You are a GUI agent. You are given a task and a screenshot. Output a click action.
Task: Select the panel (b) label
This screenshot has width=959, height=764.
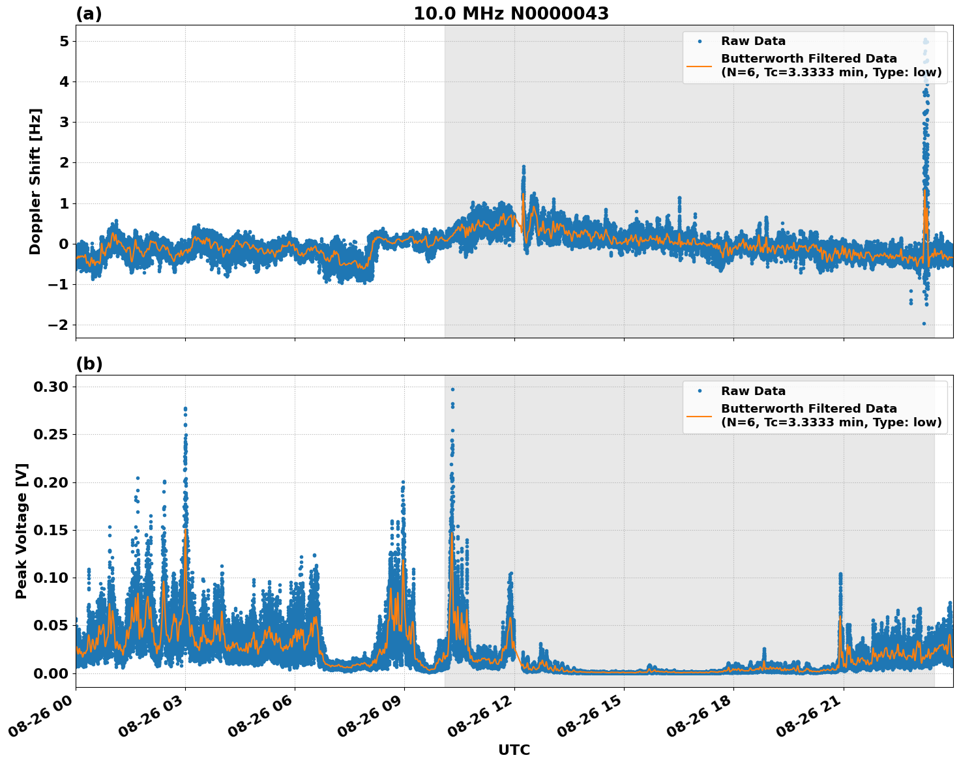(x=90, y=365)
